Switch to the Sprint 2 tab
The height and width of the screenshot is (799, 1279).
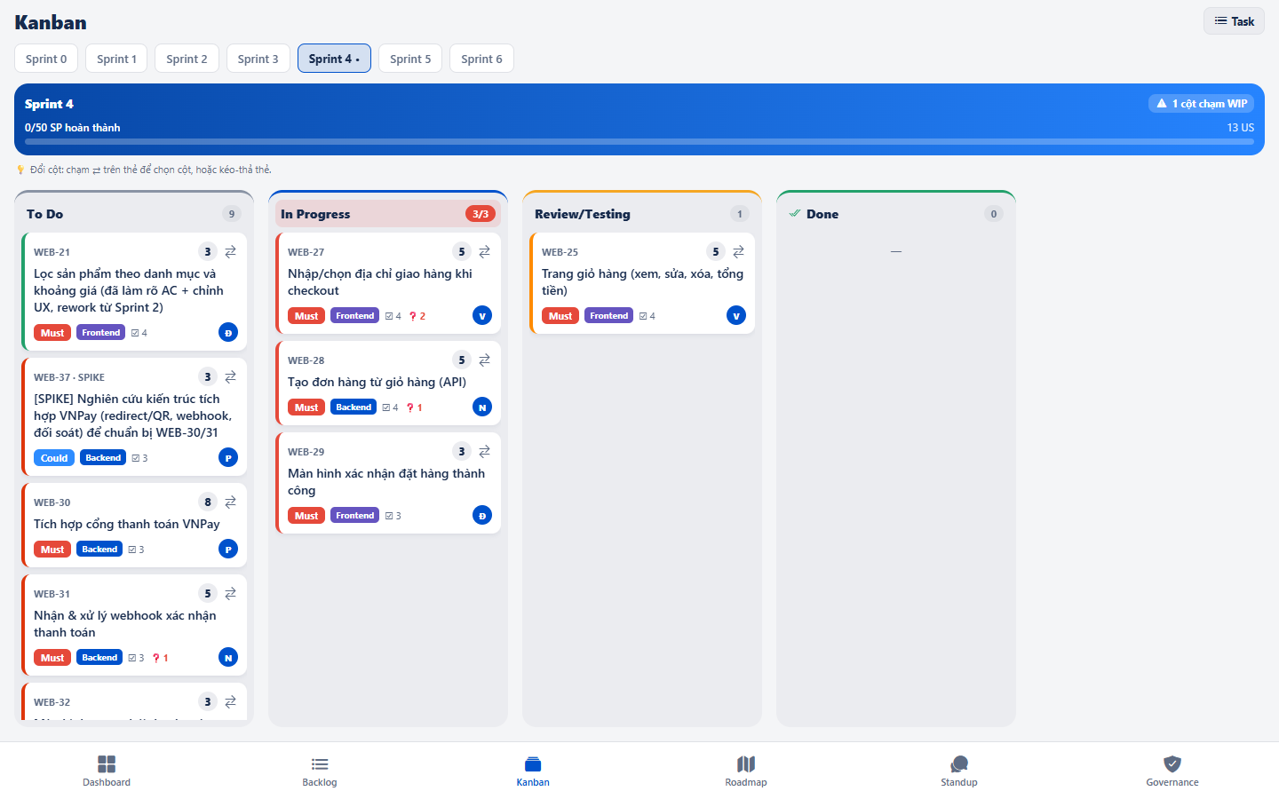point(187,59)
